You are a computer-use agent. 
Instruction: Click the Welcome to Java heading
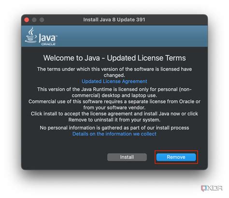(114, 58)
